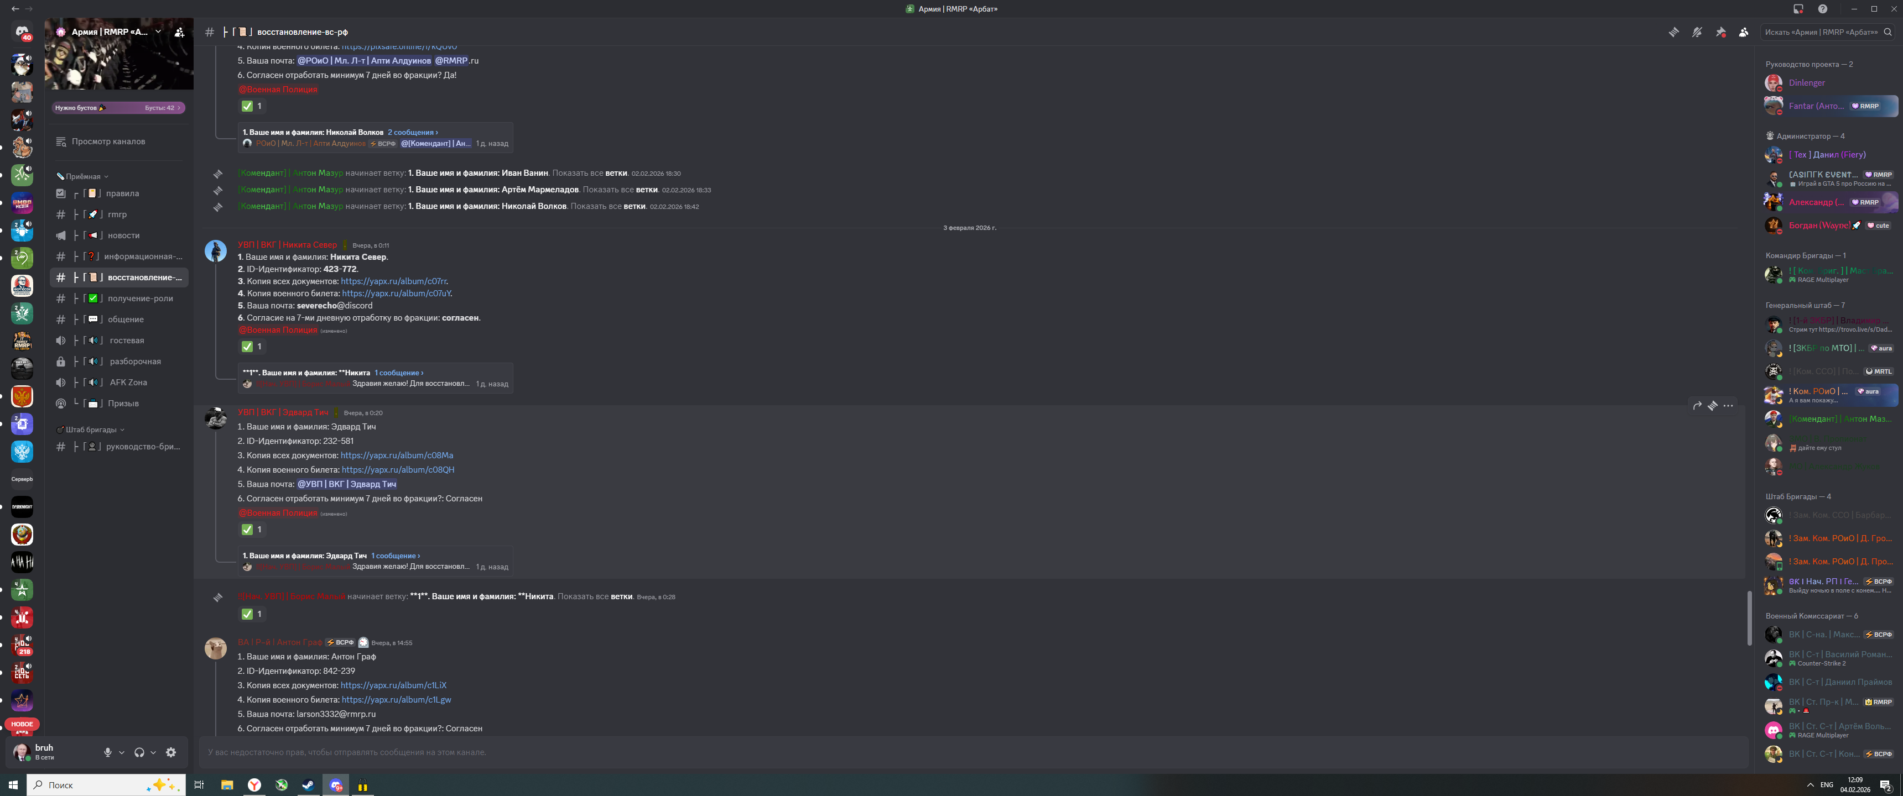Toggle the microphone mute button
The height and width of the screenshot is (796, 1903).
coord(108,752)
